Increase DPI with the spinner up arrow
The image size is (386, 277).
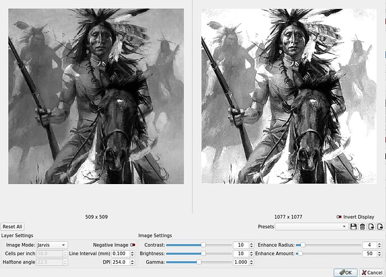point(132,261)
